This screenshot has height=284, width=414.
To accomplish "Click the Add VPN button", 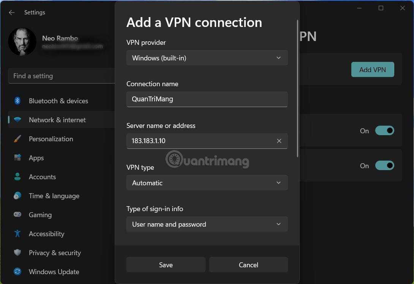I will click(373, 70).
